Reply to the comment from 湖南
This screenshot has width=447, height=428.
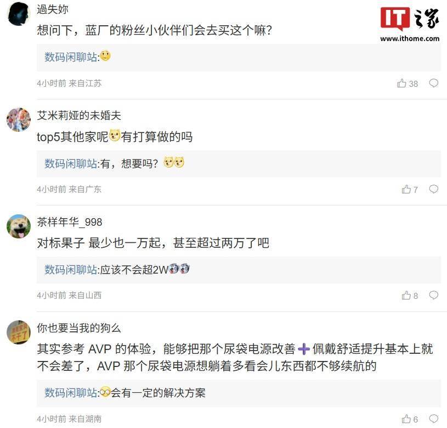tap(433, 419)
